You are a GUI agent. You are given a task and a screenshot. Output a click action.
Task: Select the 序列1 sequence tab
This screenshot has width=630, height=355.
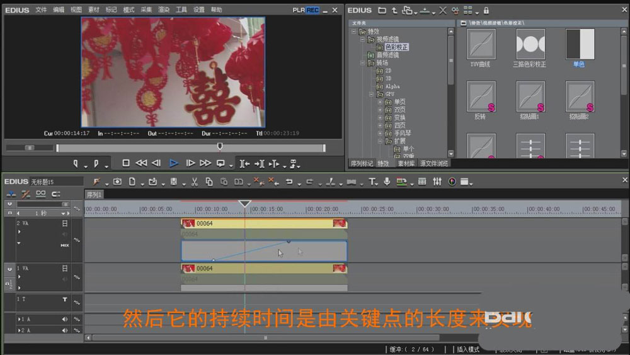point(94,195)
